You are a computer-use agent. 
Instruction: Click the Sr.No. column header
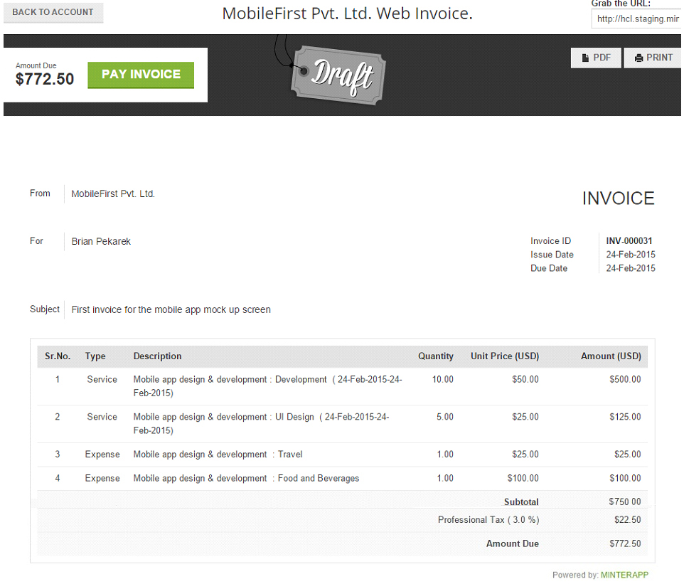58,356
